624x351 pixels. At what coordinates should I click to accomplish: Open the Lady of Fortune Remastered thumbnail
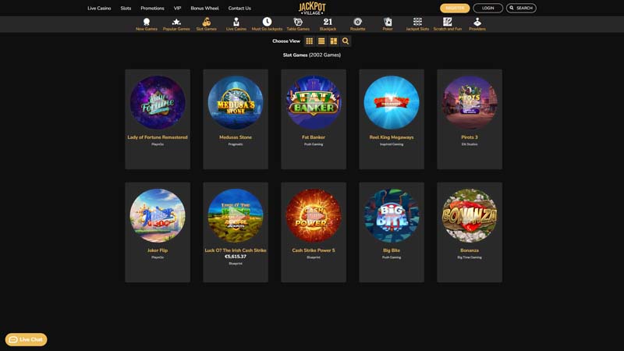coord(158,102)
